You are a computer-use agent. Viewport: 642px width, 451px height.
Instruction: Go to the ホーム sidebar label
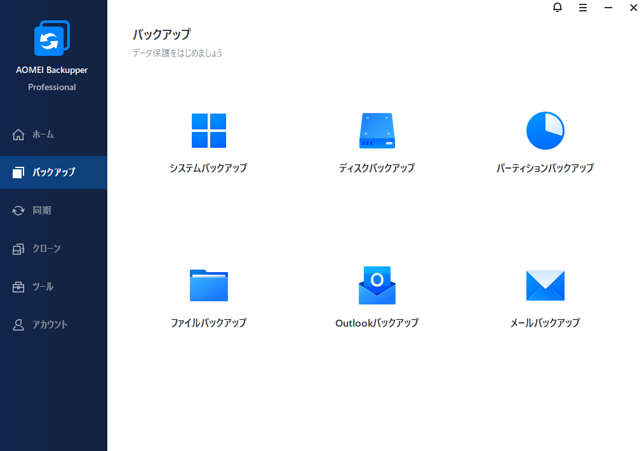click(43, 134)
